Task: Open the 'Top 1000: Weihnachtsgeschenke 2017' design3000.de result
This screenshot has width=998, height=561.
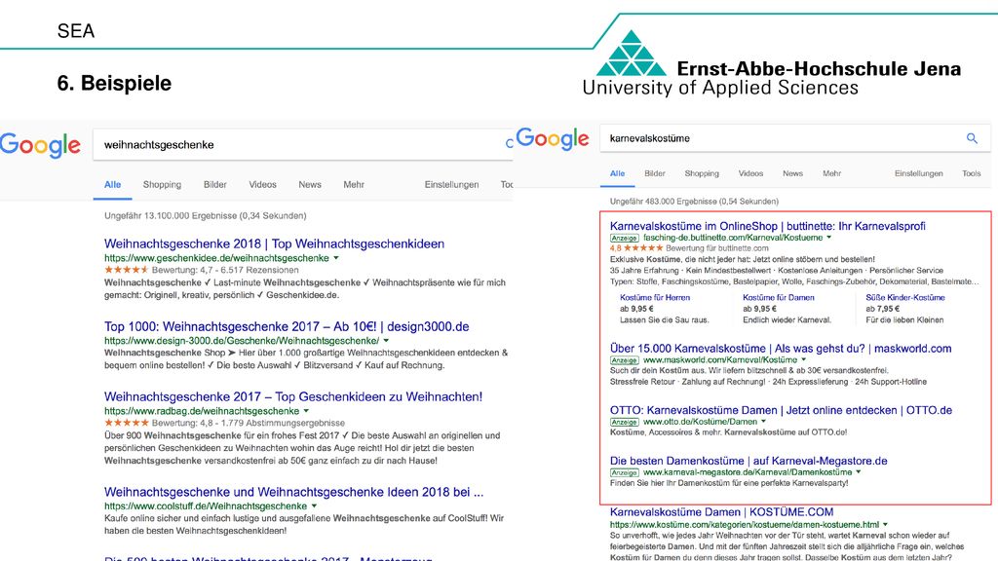Action: [287, 326]
